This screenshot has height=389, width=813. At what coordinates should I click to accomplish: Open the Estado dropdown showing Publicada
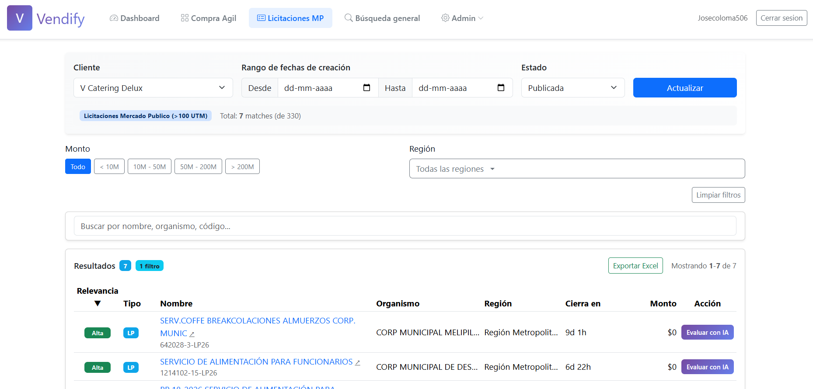click(573, 88)
